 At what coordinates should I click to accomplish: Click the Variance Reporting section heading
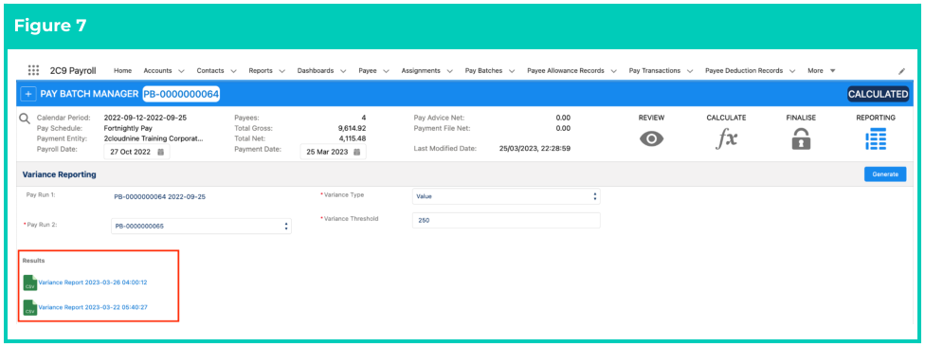click(59, 174)
